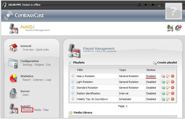Delete the Light Rotation playlist
Image resolution: width=185 pixels, height=119 pixels.
172,82
